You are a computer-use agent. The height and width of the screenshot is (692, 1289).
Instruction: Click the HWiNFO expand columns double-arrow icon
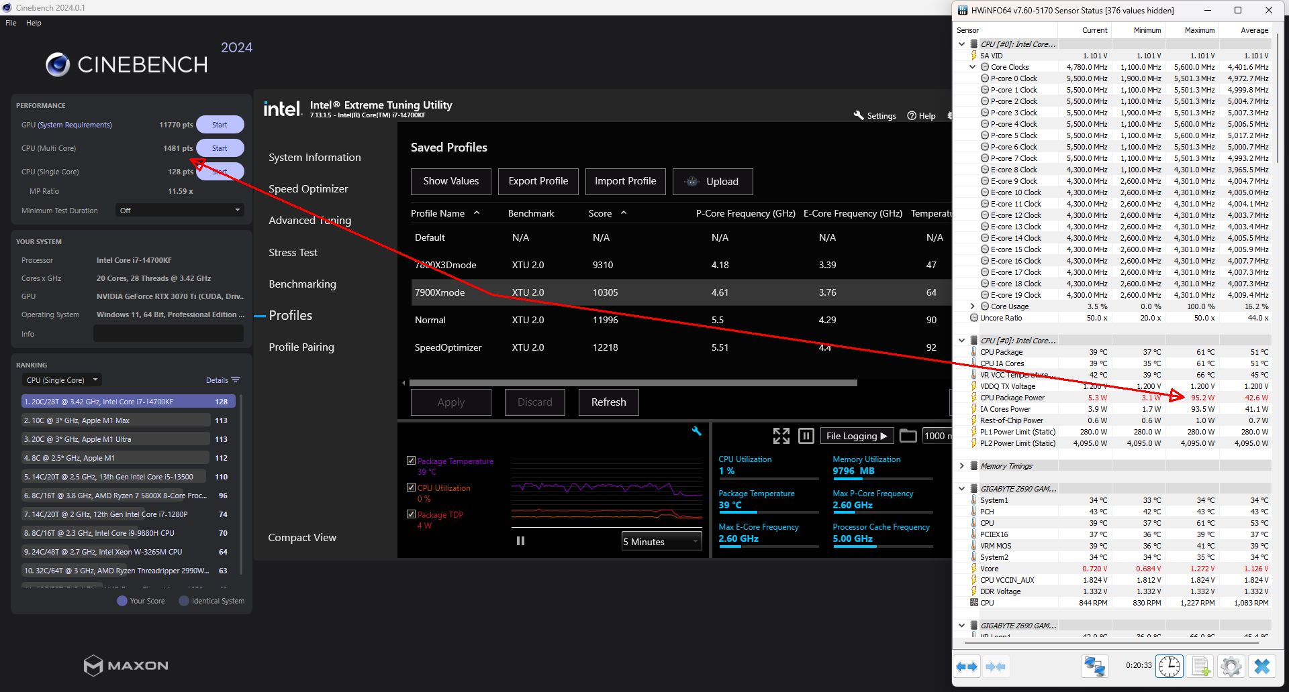coord(967,667)
